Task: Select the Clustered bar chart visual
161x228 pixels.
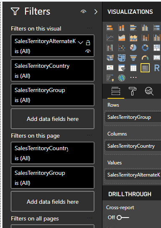Action: pyautogui.click(x=133, y=28)
